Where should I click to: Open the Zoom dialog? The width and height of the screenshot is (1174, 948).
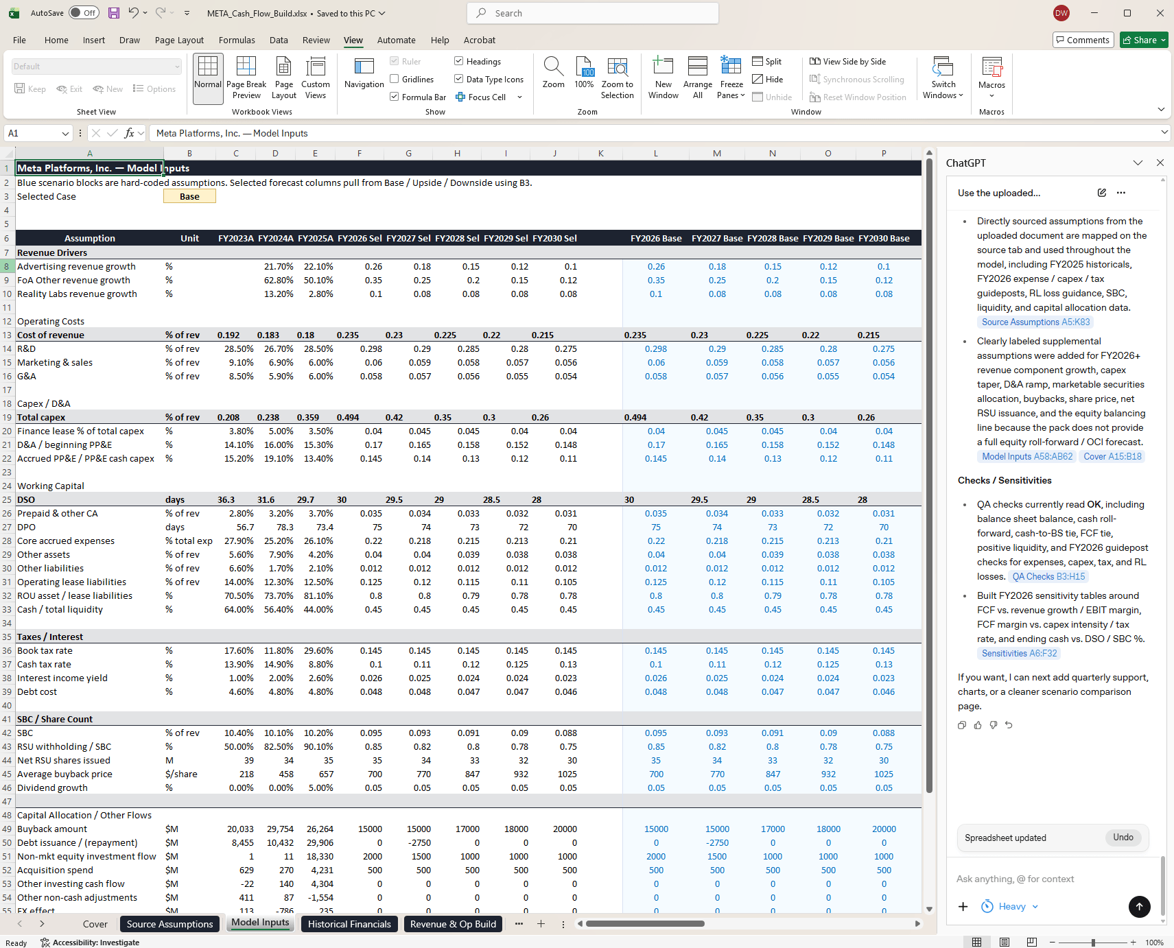pos(554,74)
